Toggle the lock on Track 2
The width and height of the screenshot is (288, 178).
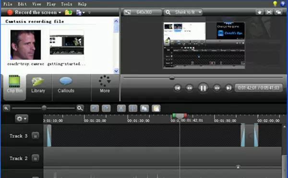coord(35,158)
